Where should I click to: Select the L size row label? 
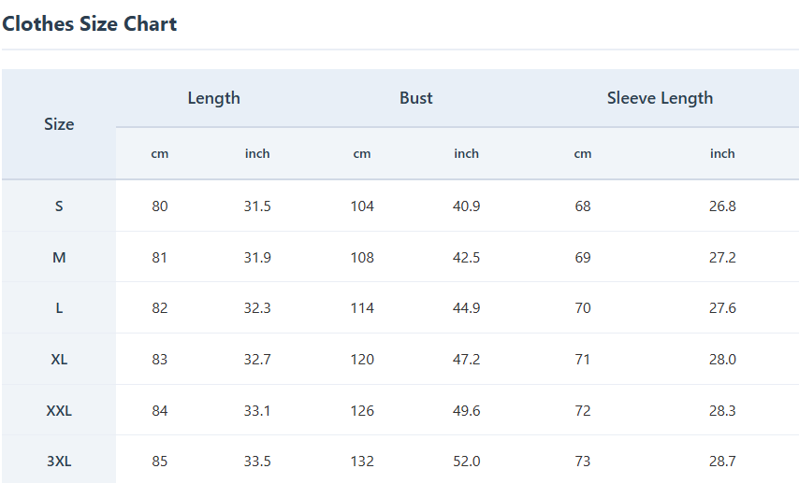tap(59, 308)
